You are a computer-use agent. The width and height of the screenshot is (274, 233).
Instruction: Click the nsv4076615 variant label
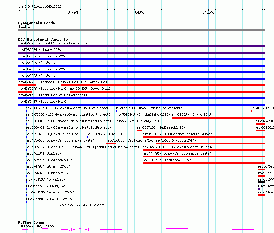(262, 108)
